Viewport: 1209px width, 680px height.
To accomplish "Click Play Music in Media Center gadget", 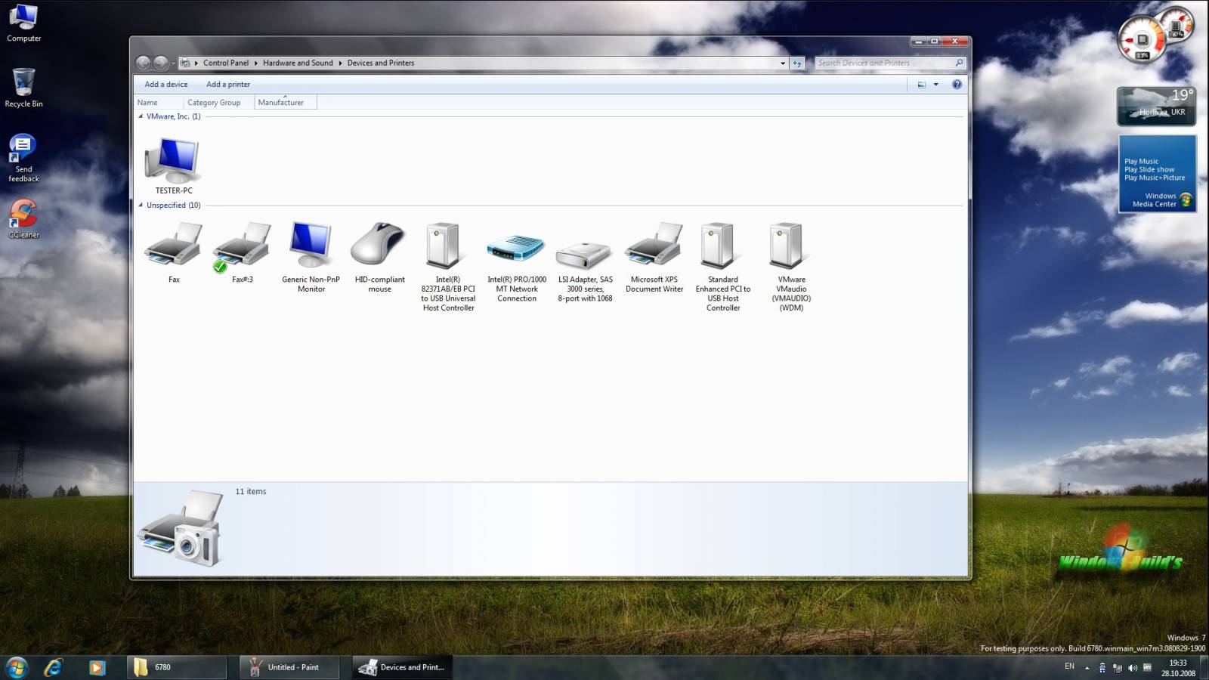I will 1141,162.
